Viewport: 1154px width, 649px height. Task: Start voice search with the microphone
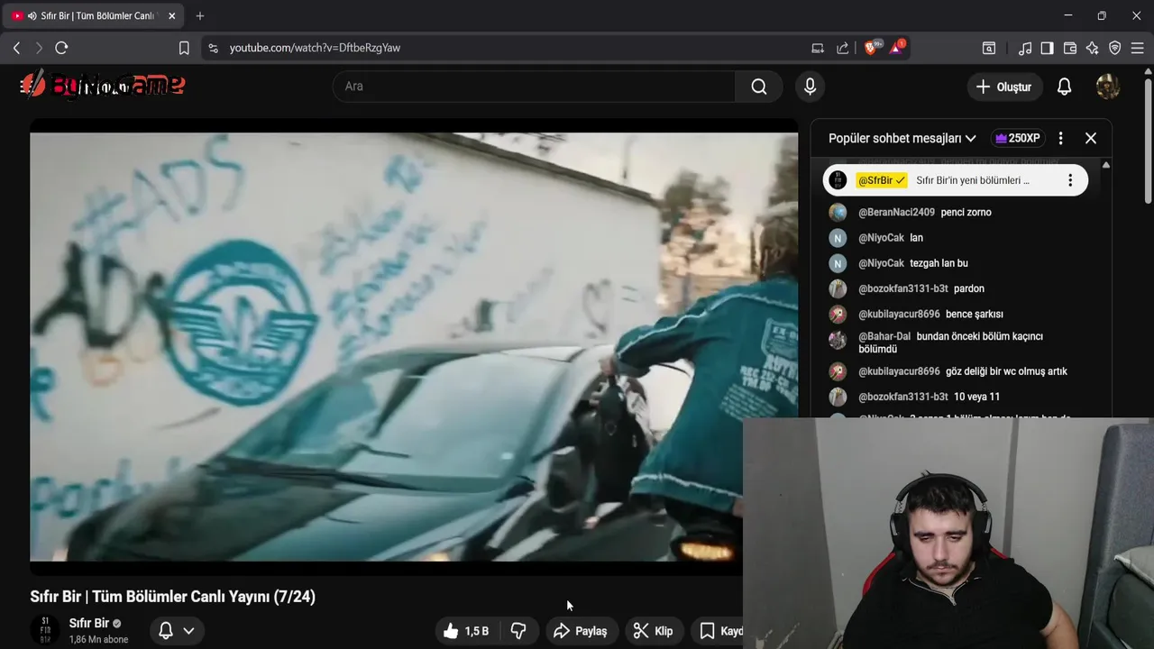coord(810,87)
